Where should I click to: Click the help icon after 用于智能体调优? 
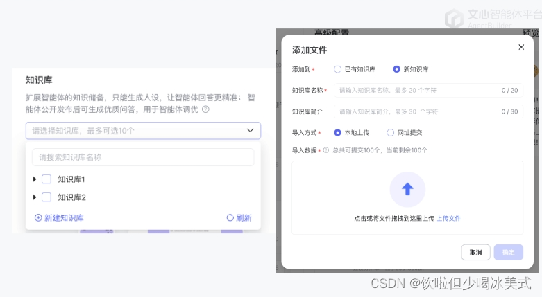[x=205, y=109]
